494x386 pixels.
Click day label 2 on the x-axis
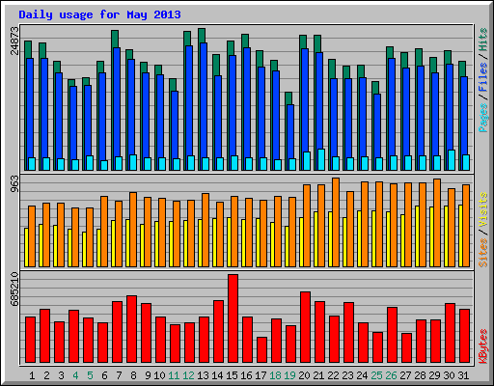tap(46, 375)
